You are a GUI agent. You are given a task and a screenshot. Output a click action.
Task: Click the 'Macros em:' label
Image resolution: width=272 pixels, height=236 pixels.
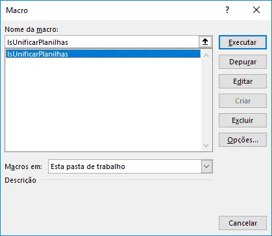(23, 166)
